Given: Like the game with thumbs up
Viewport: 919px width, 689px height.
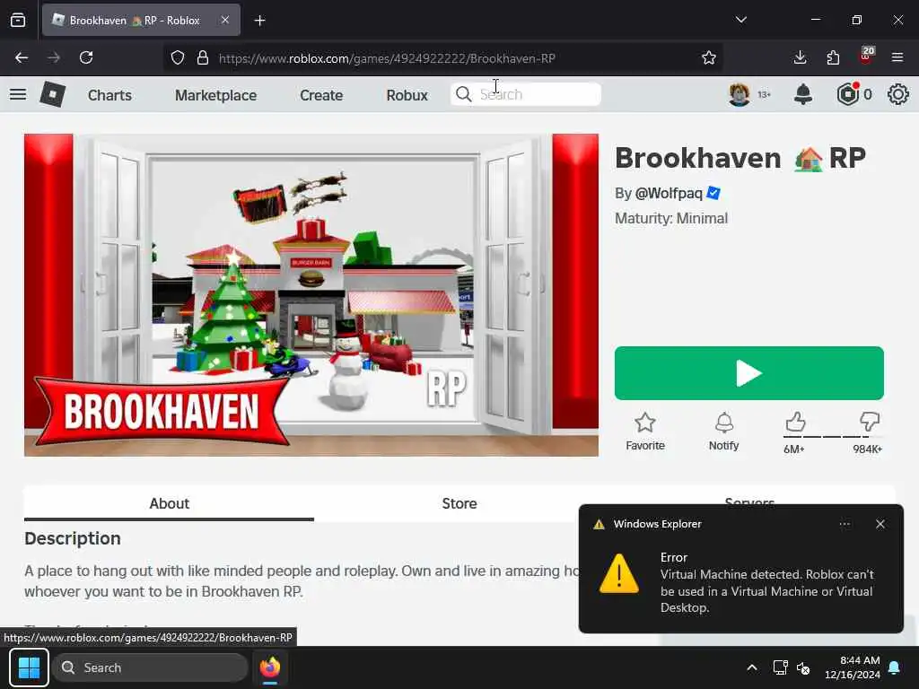Looking at the screenshot, I should pos(795,422).
